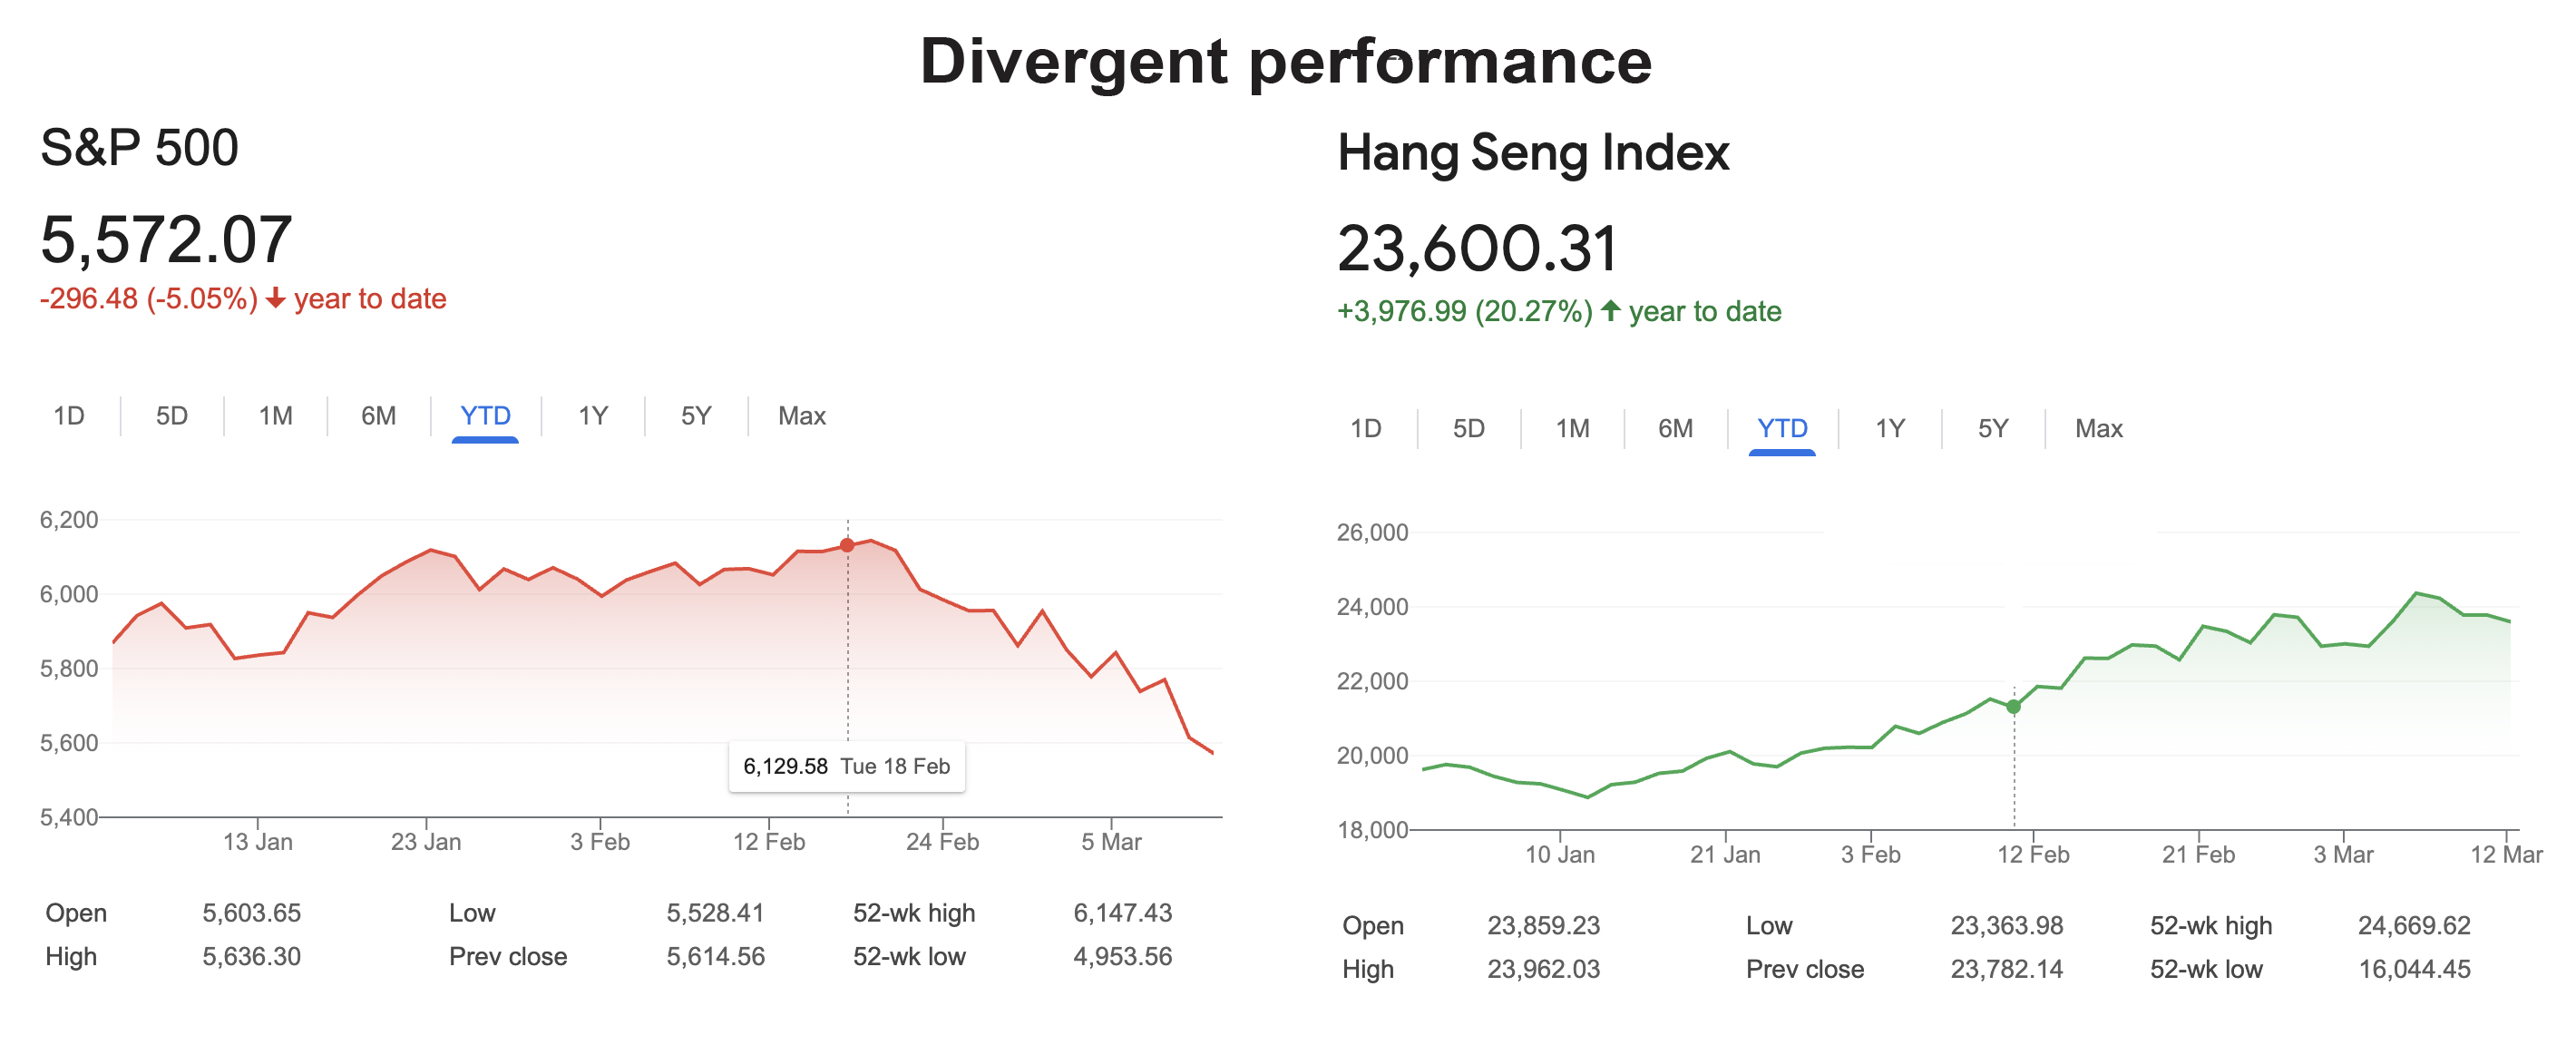2576x1045 pixels.
Task: Click the 6,129.58 Tue 18 Feb tooltip
Action: click(x=847, y=766)
